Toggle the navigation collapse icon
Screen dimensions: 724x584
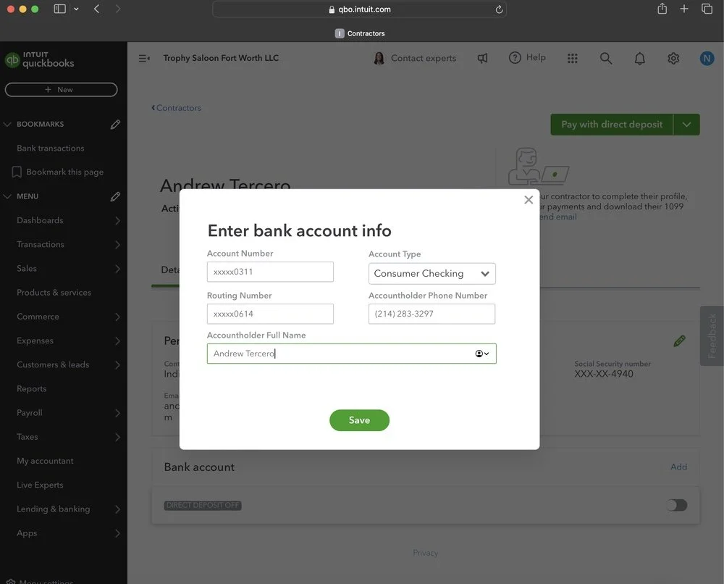click(144, 58)
